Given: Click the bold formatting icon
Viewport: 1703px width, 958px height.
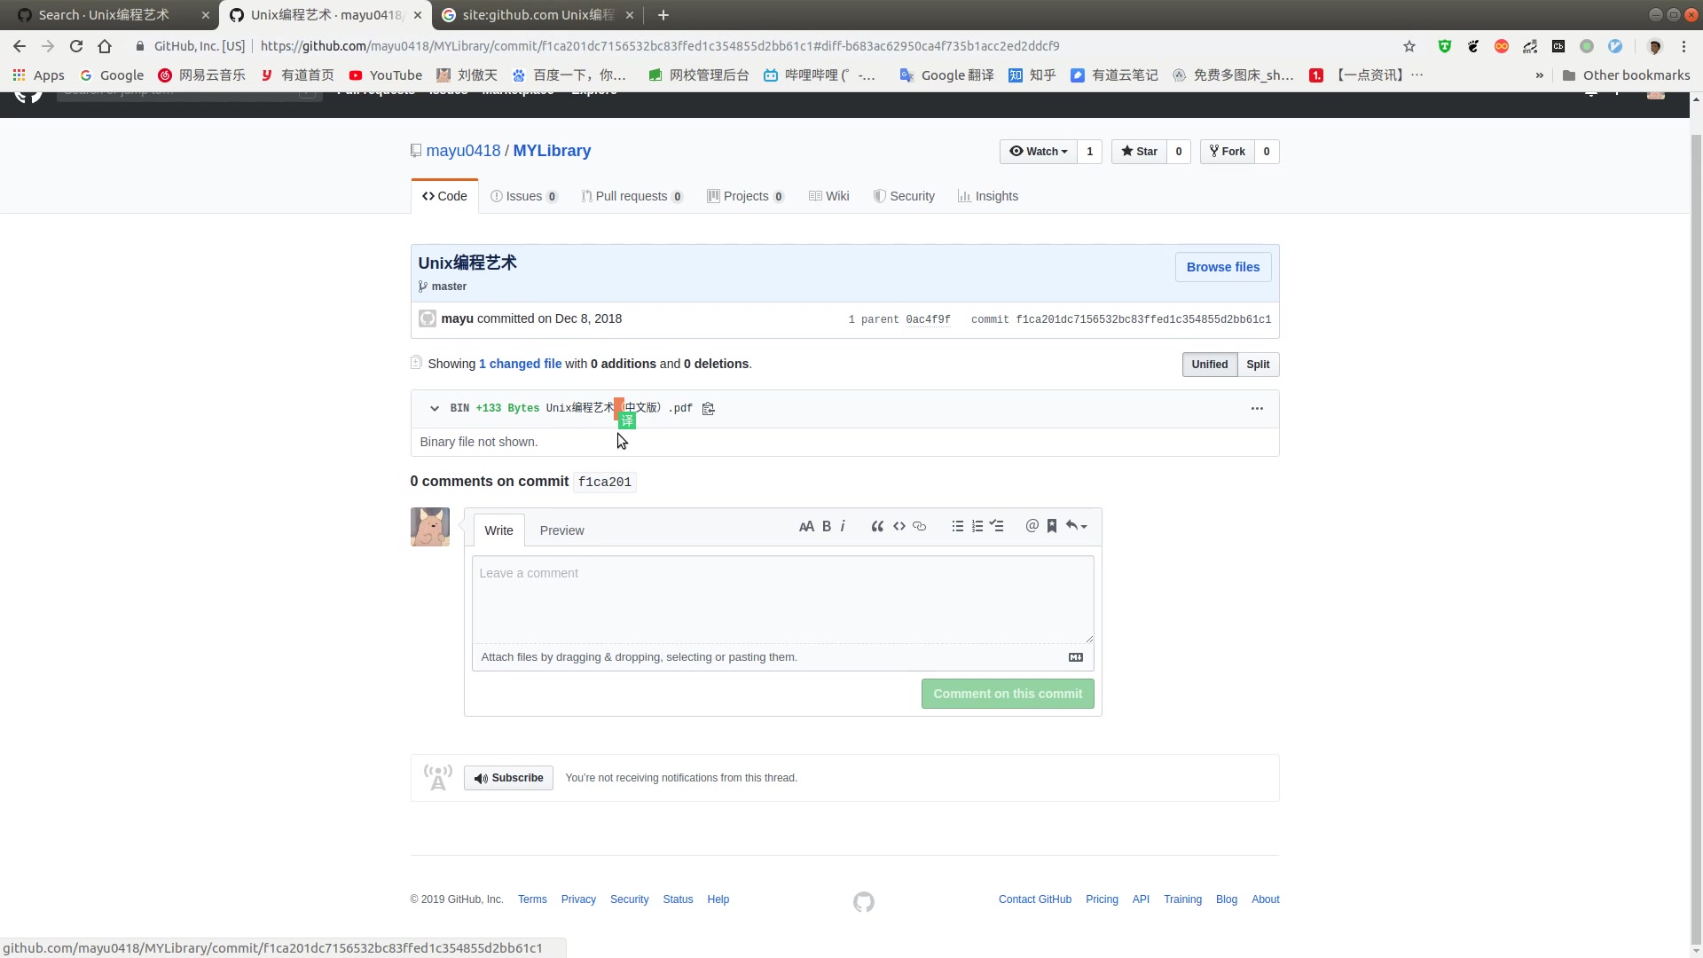Looking at the screenshot, I should click(x=826, y=525).
